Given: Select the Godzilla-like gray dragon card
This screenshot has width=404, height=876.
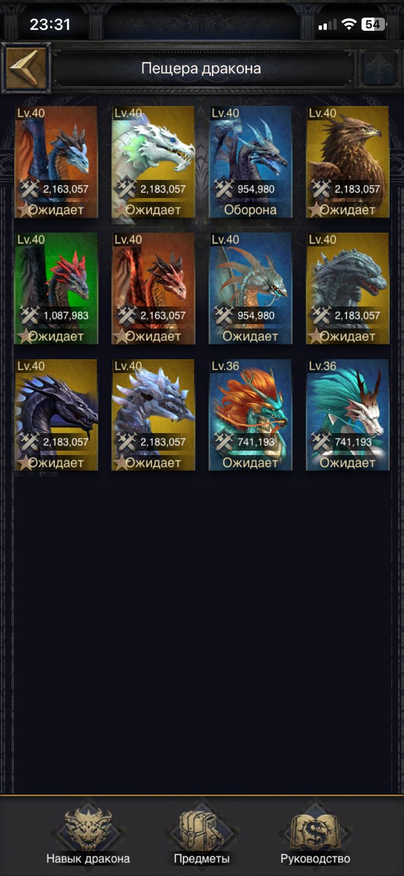Looking at the screenshot, I should [348, 289].
